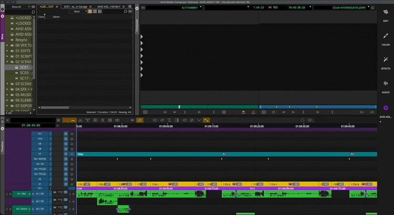394x215 pixels.
Task: Select the V1 track selector button
Action: tap(40, 184)
